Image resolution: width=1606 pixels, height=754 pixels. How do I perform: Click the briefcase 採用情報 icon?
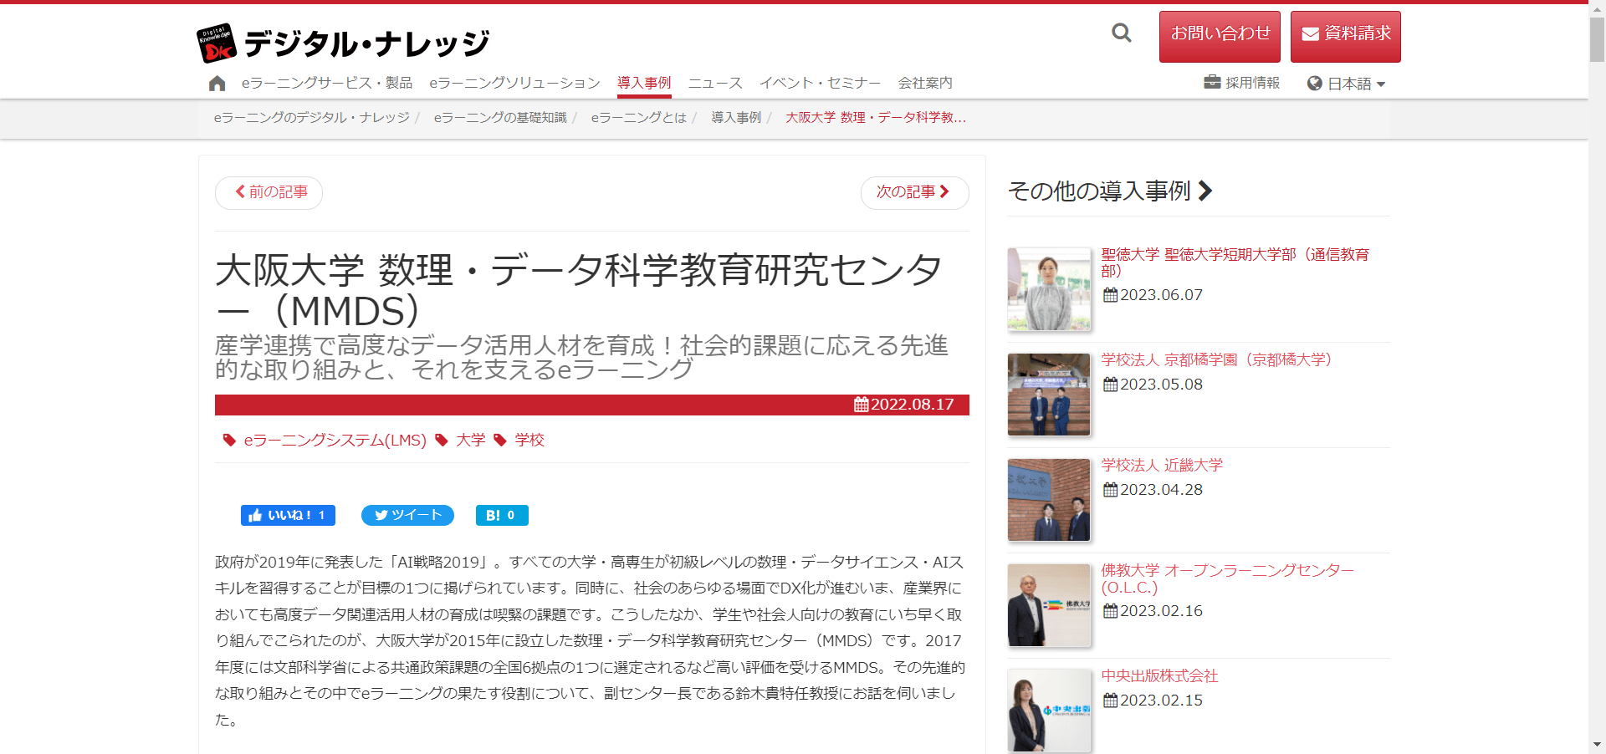[1212, 82]
